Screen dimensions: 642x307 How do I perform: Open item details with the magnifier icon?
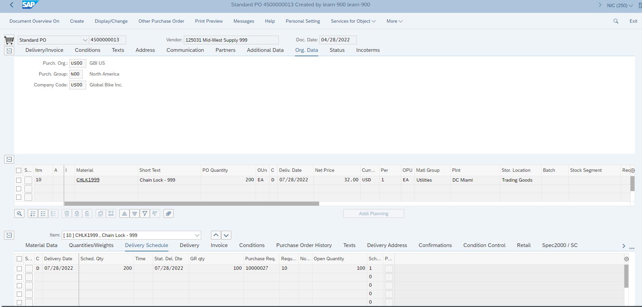tap(19, 213)
